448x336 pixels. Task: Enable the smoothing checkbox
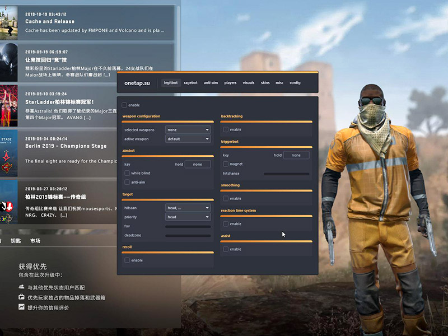click(226, 198)
